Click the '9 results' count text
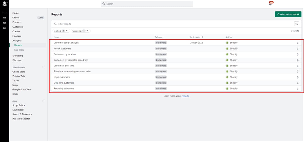The height and width of the screenshot is (142, 304). 295,31
